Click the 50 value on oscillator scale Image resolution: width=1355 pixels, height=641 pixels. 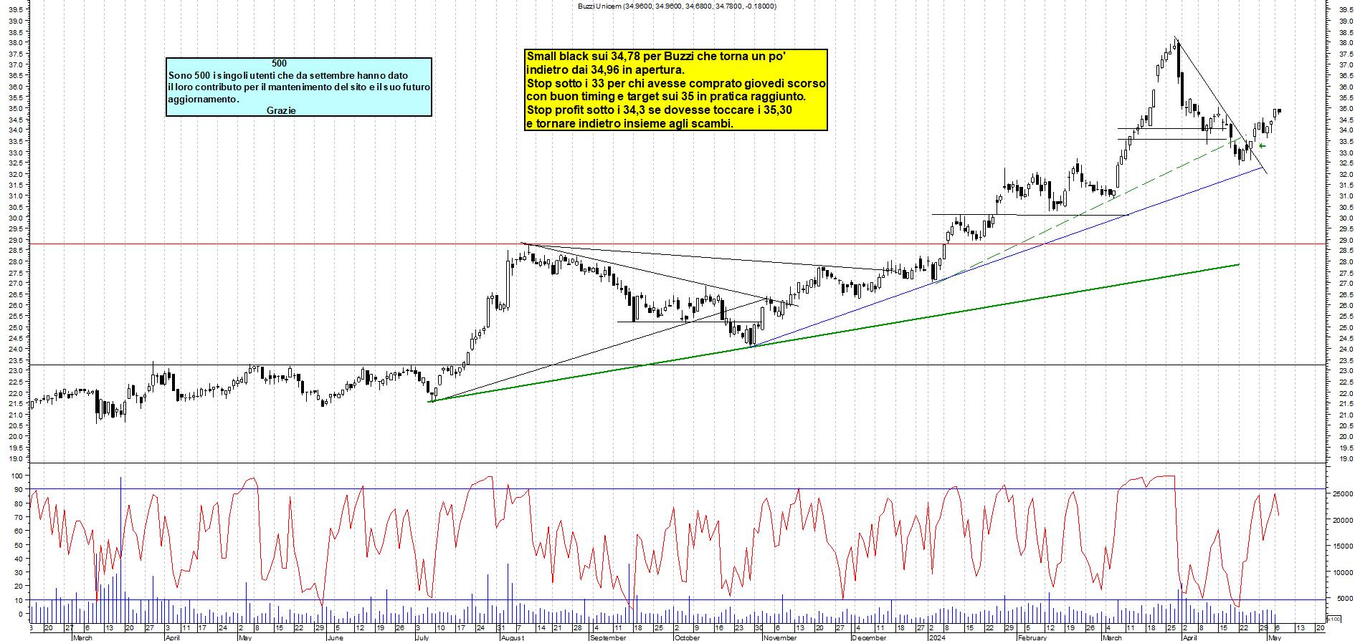coord(19,545)
